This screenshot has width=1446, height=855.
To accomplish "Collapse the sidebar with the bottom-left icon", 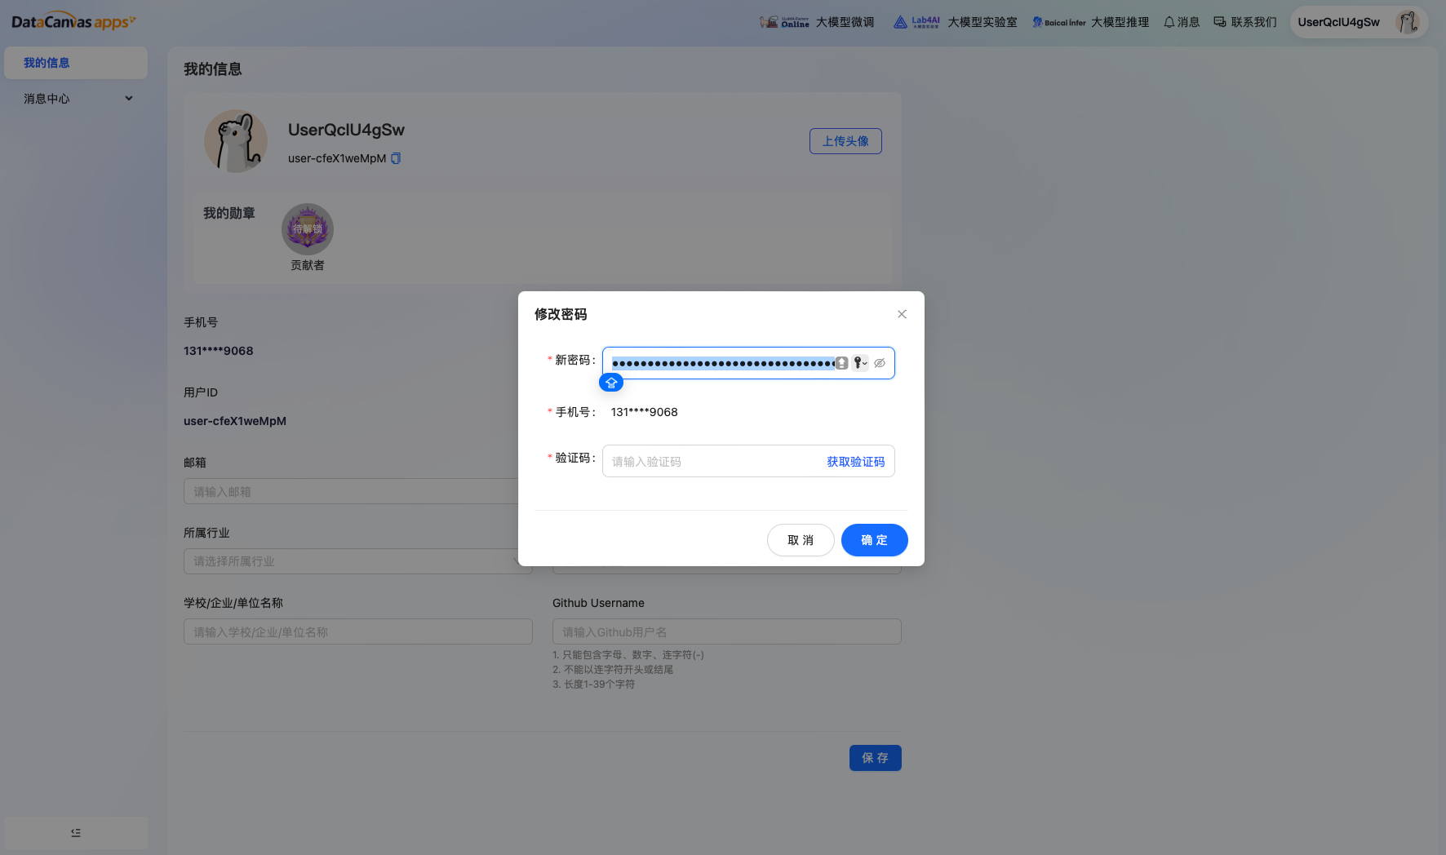I will (x=75, y=832).
